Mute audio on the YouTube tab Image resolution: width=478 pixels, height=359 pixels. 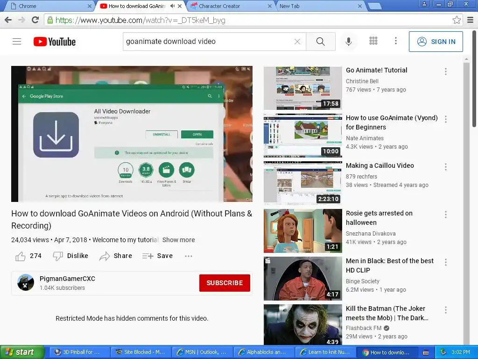173,6
